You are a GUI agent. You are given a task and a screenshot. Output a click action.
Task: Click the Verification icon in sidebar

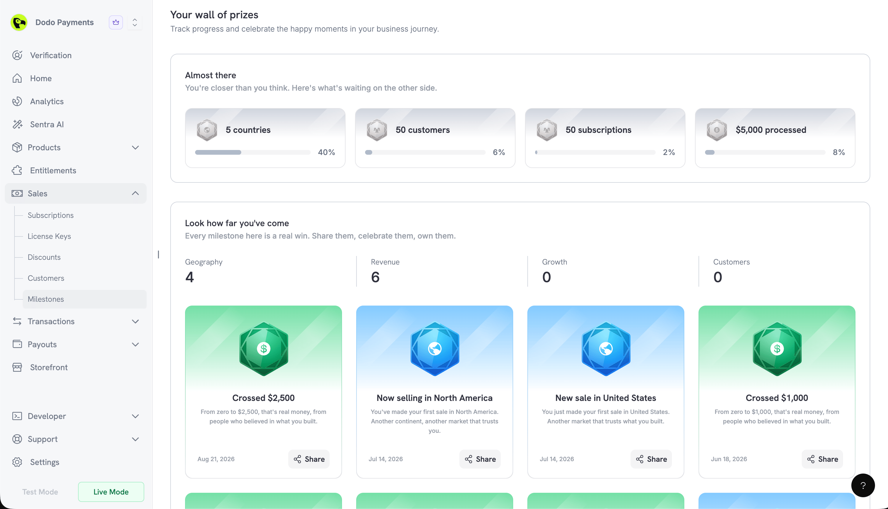pyautogui.click(x=17, y=55)
